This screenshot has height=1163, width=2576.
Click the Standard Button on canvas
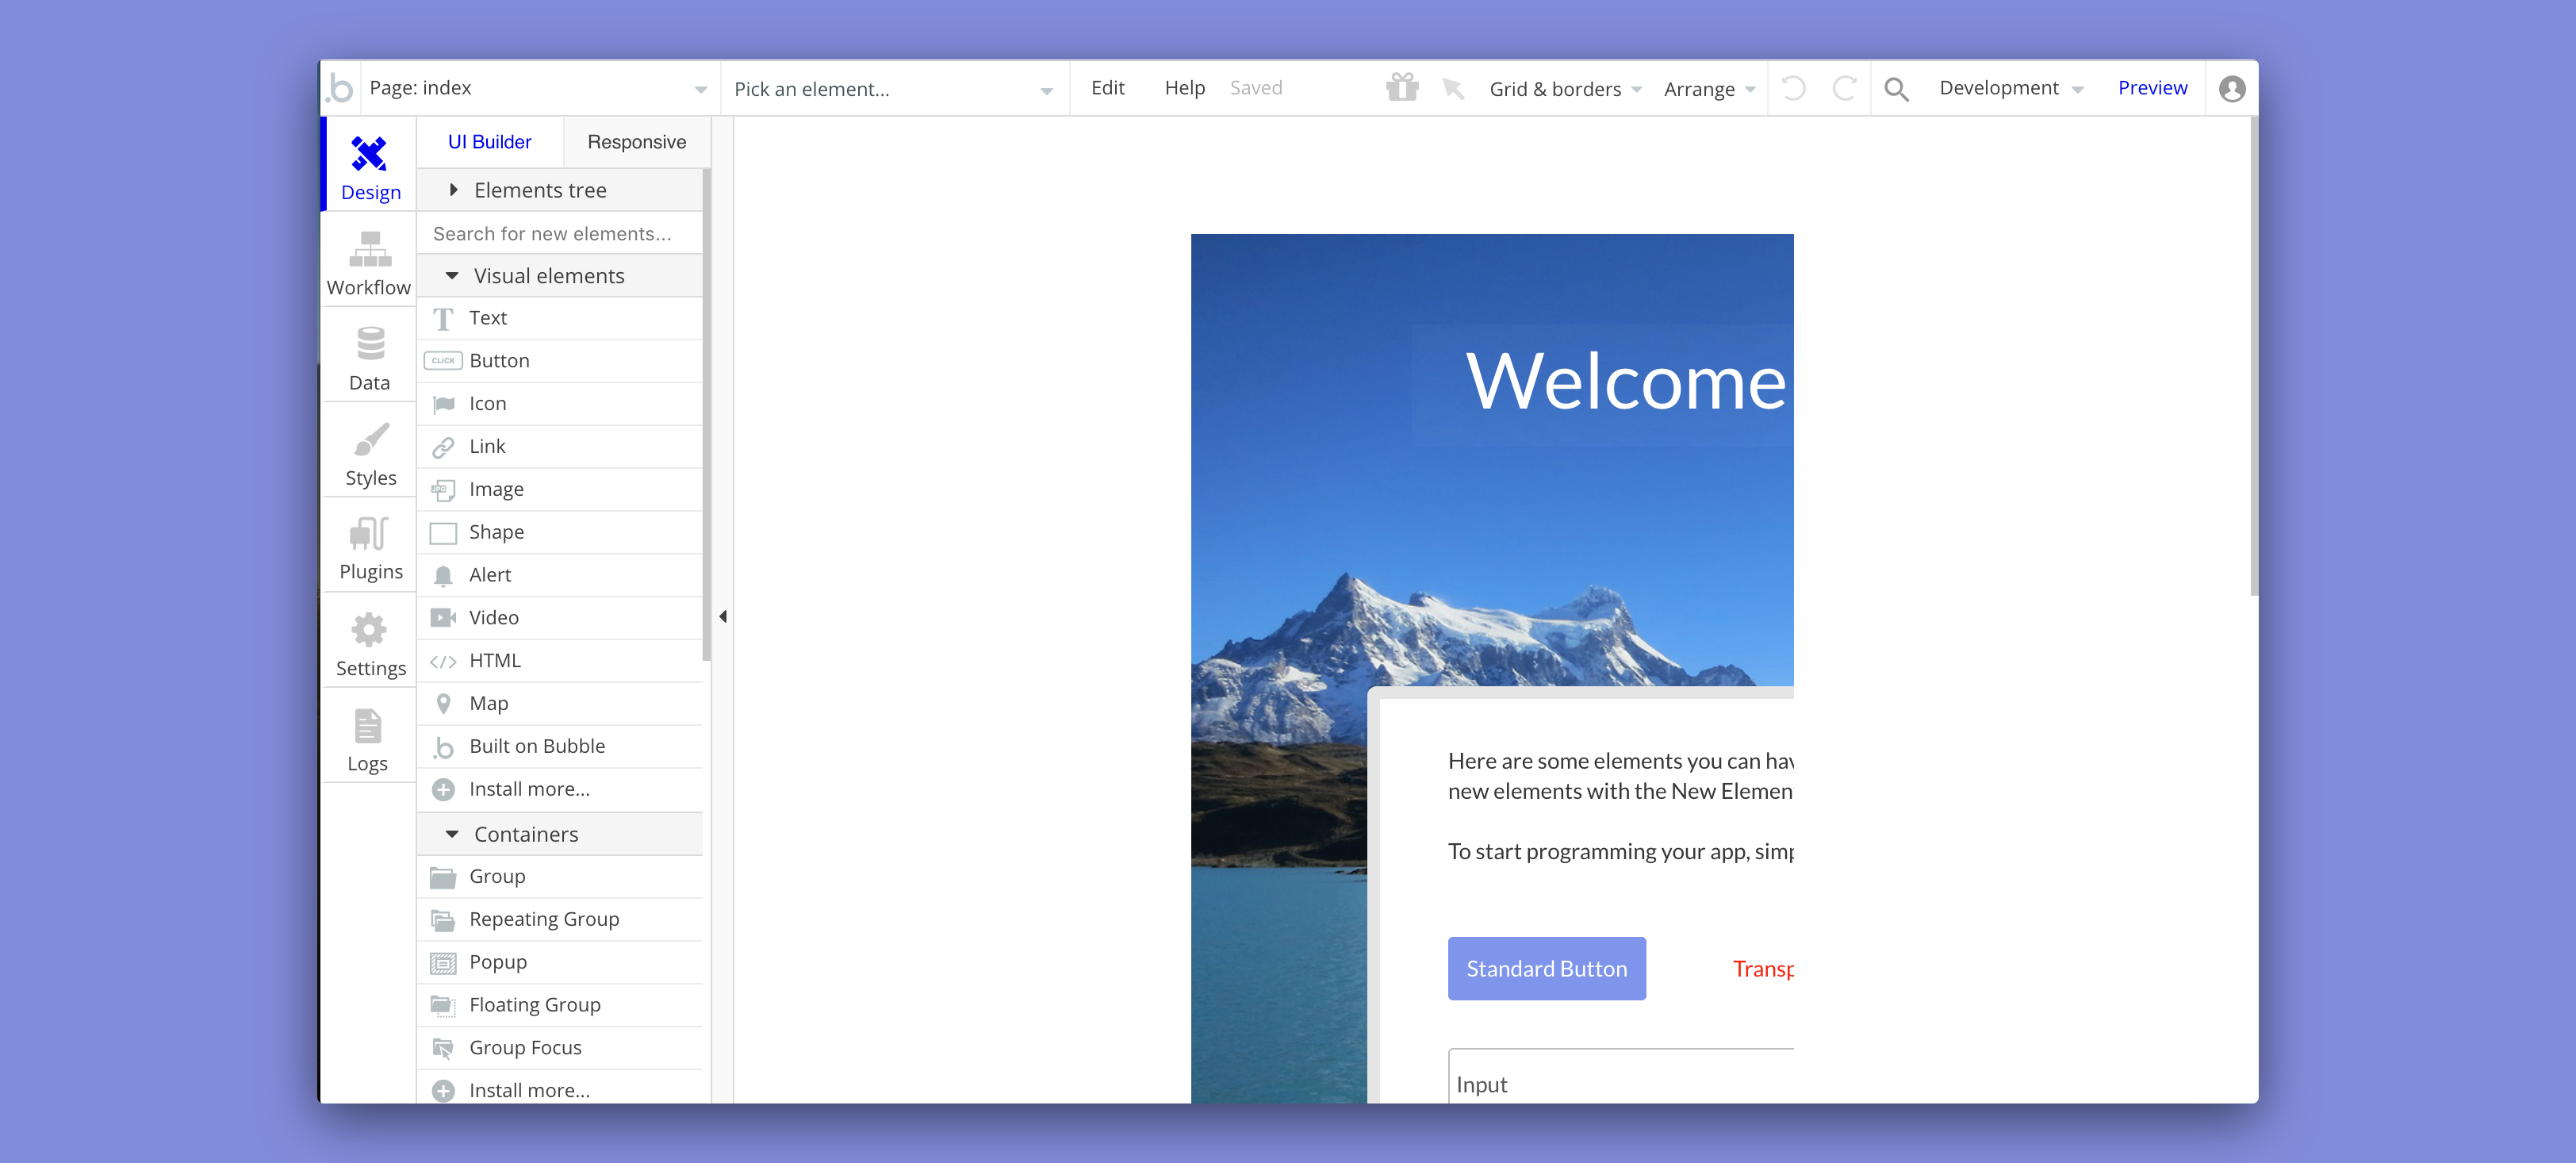[x=1546, y=969]
